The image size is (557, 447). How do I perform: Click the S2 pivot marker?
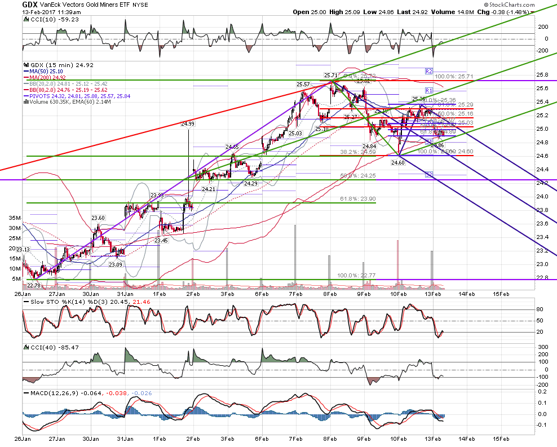pyautogui.click(x=429, y=175)
